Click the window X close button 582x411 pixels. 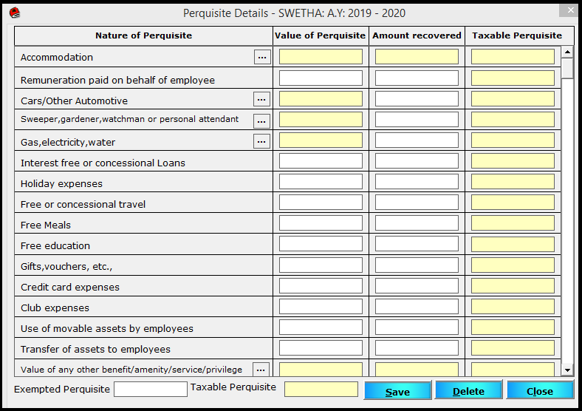[x=570, y=11]
